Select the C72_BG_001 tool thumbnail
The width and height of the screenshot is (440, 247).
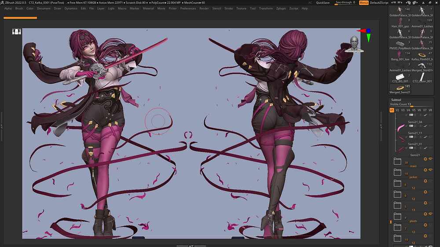pyautogui.click(x=400, y=76)
